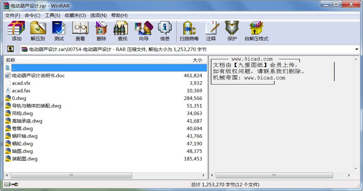363x191 pixels.
Task: Select file 轴图.dwg
Action: (x=22, y=151)
